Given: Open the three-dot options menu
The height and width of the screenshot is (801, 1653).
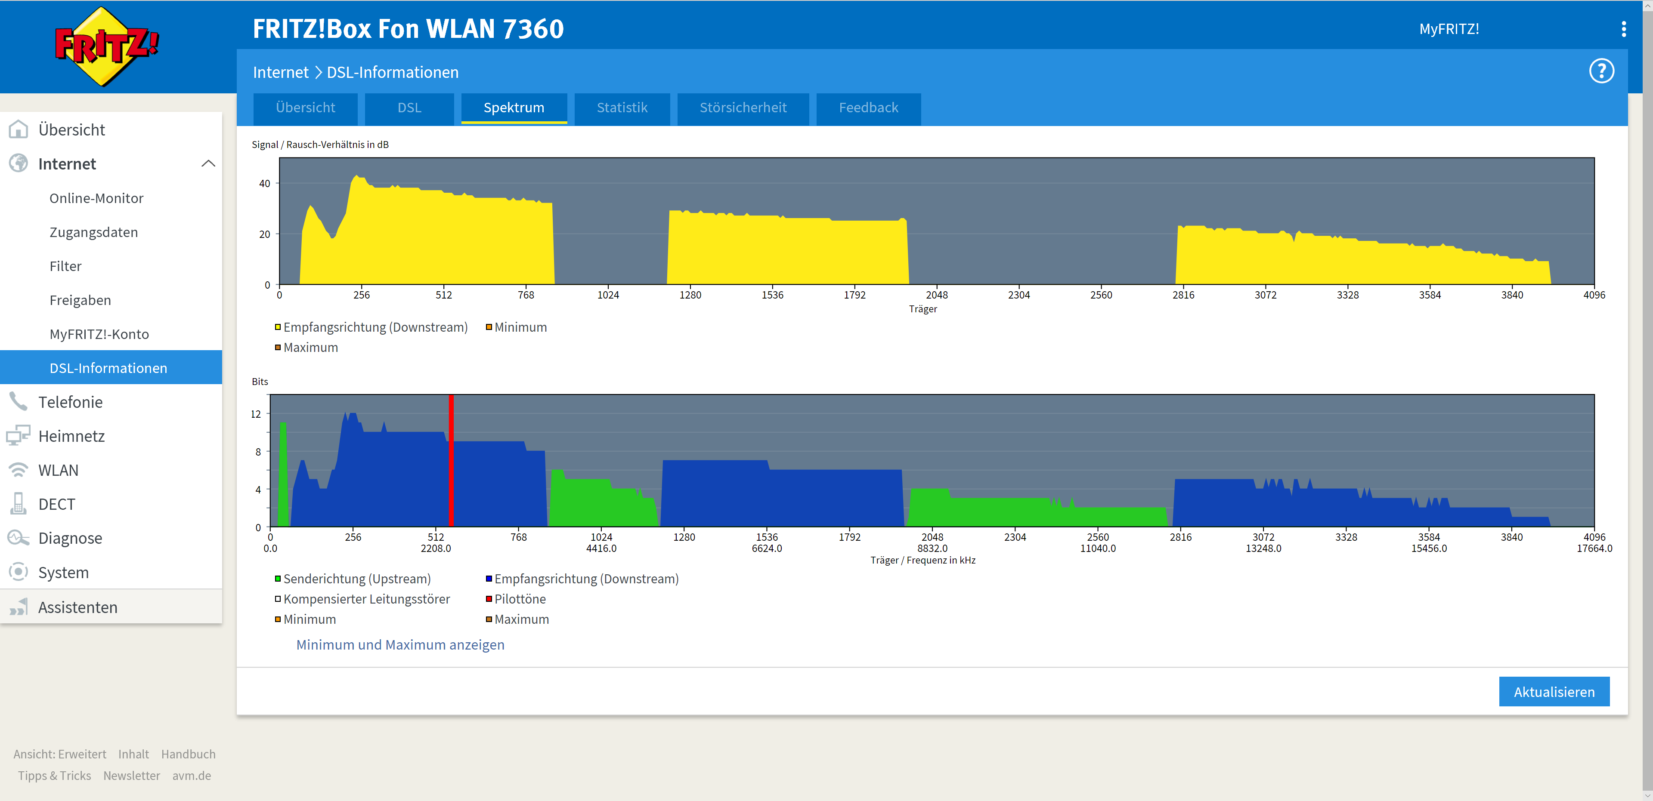Looking at the screenshot, I should pyautogui.click(x=1623, y=29).
